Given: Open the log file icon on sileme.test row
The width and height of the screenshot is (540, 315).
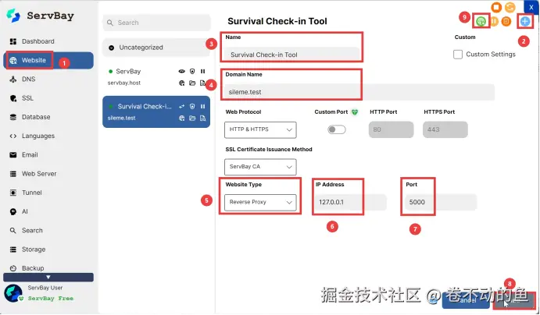Looking at the screenshot, I should tap(203, 119).
